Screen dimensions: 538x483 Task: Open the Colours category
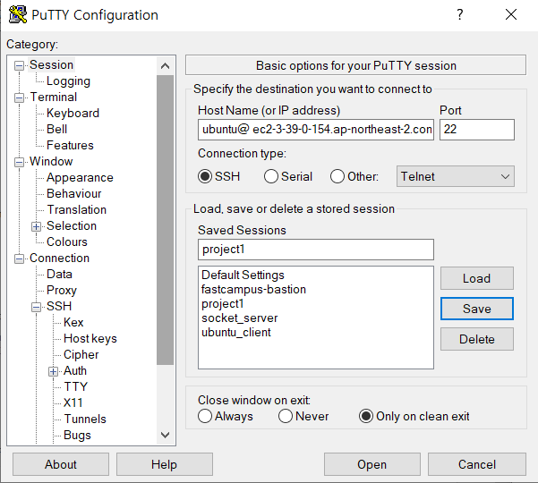click(67, 242)
